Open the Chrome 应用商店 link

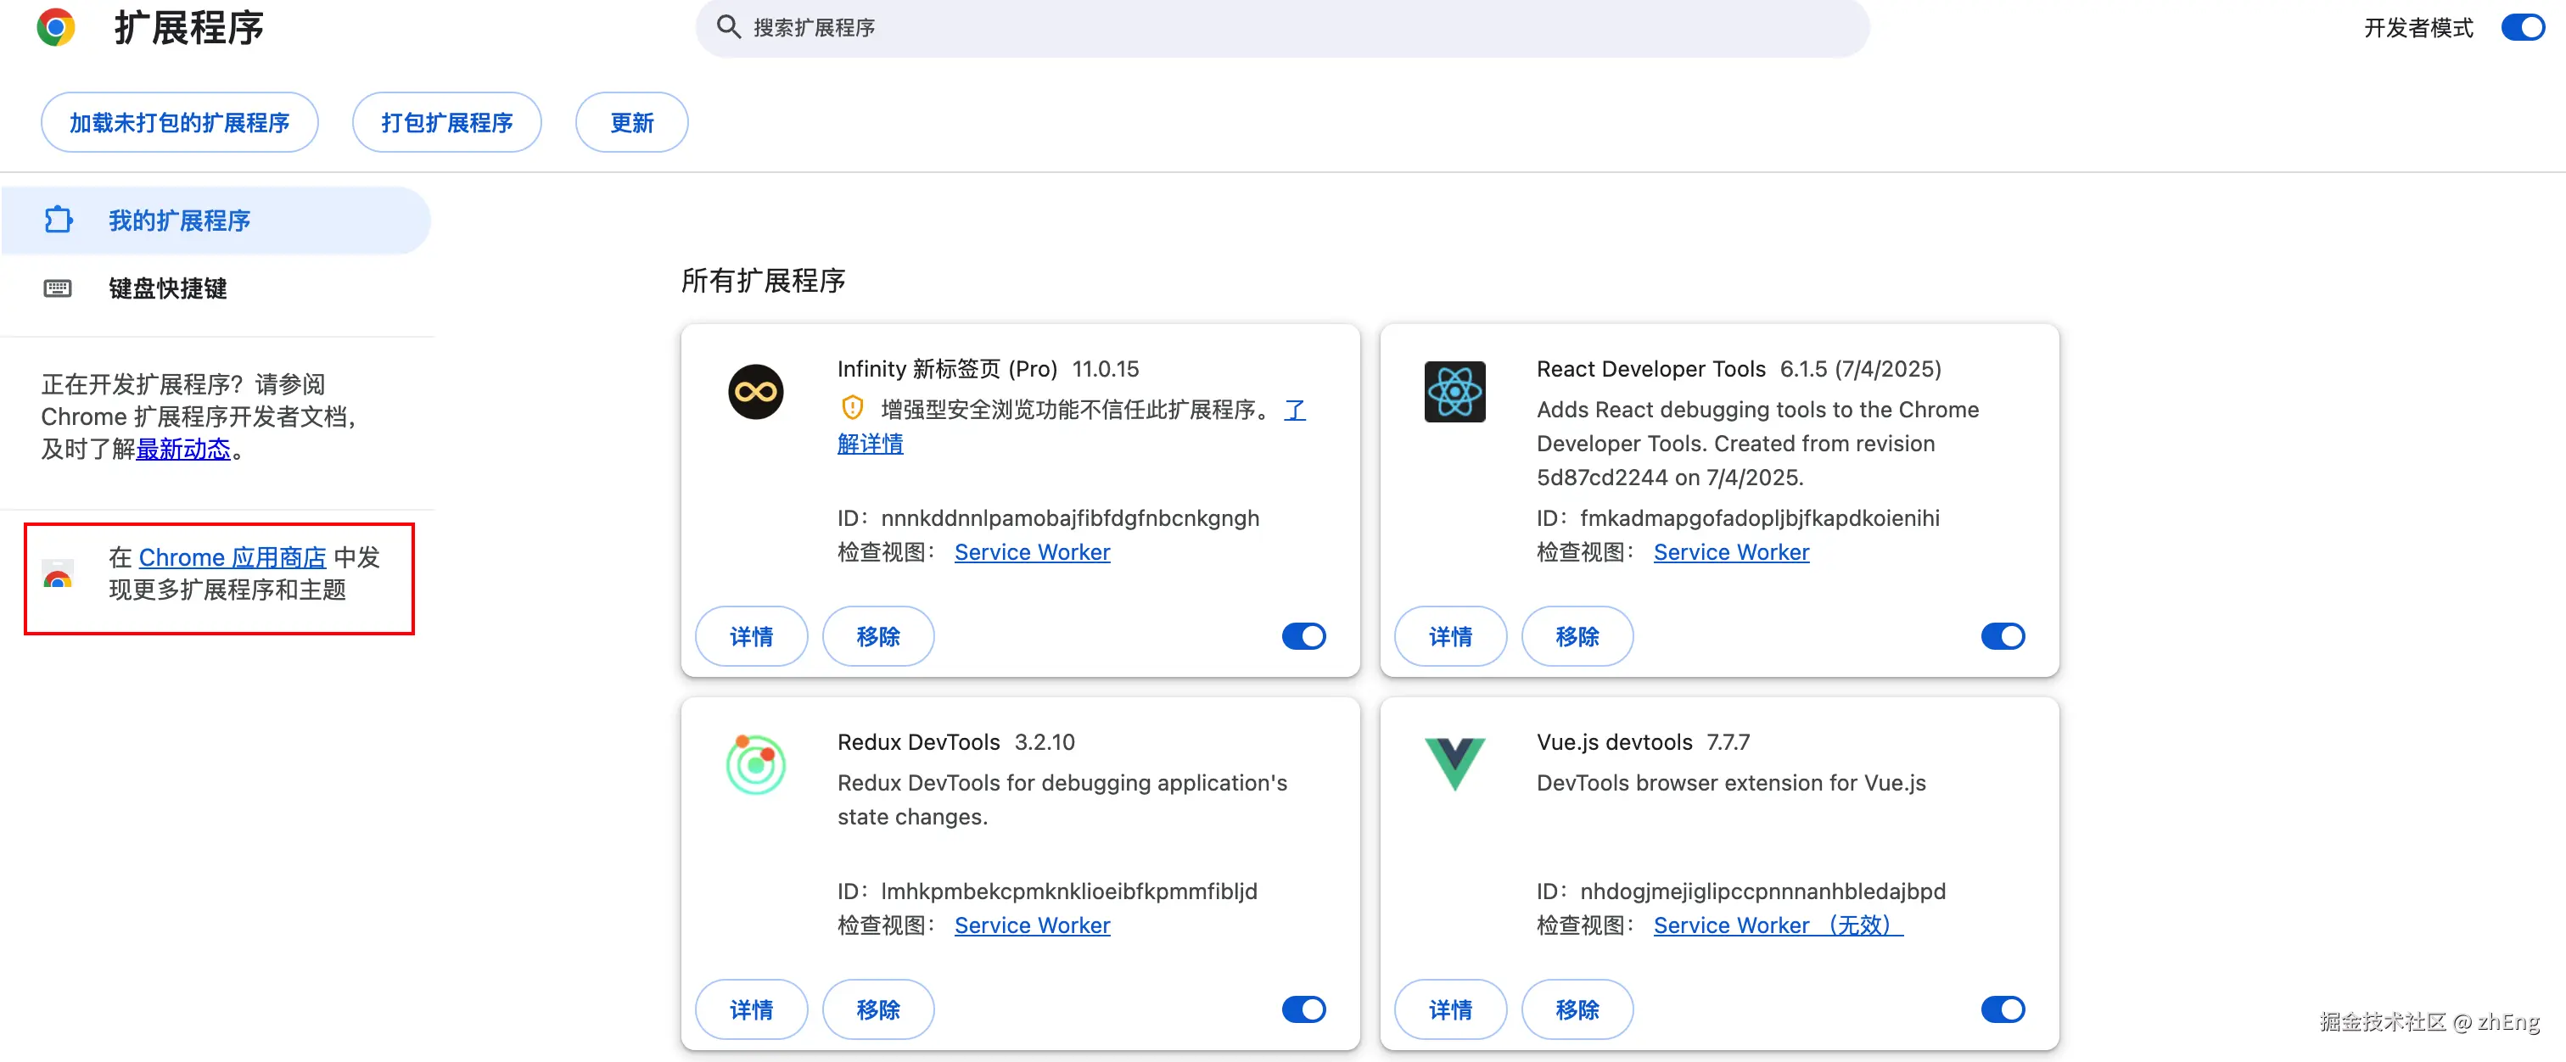231,557
